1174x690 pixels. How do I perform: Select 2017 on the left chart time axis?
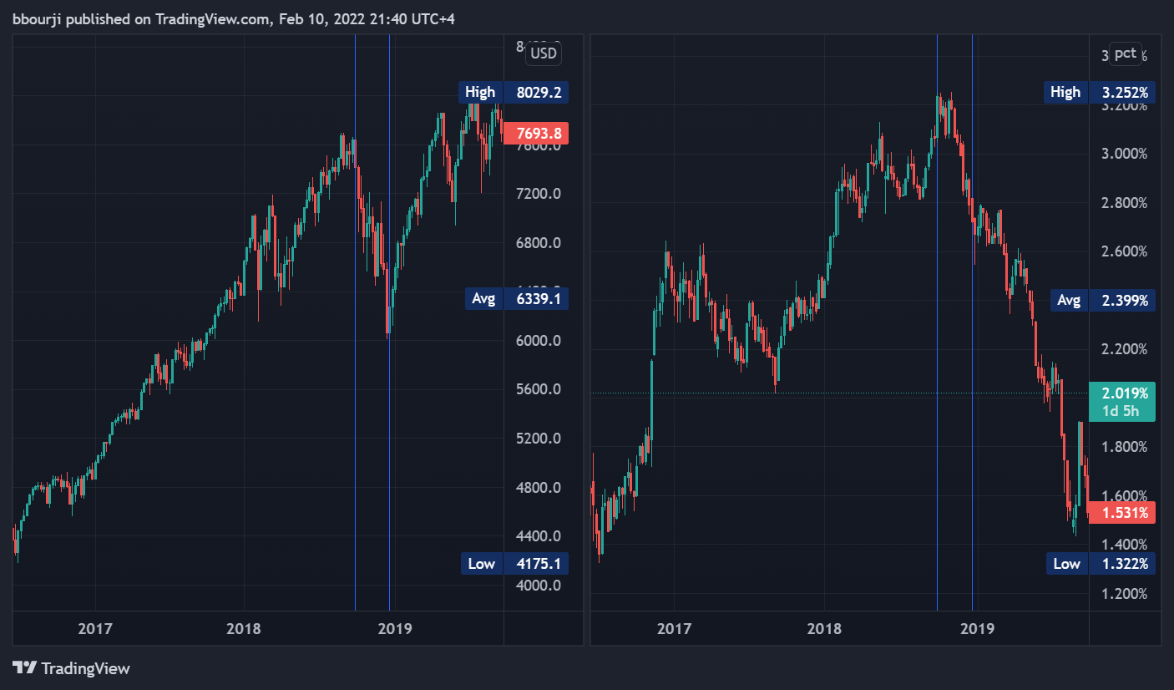[x=95, y=628]
